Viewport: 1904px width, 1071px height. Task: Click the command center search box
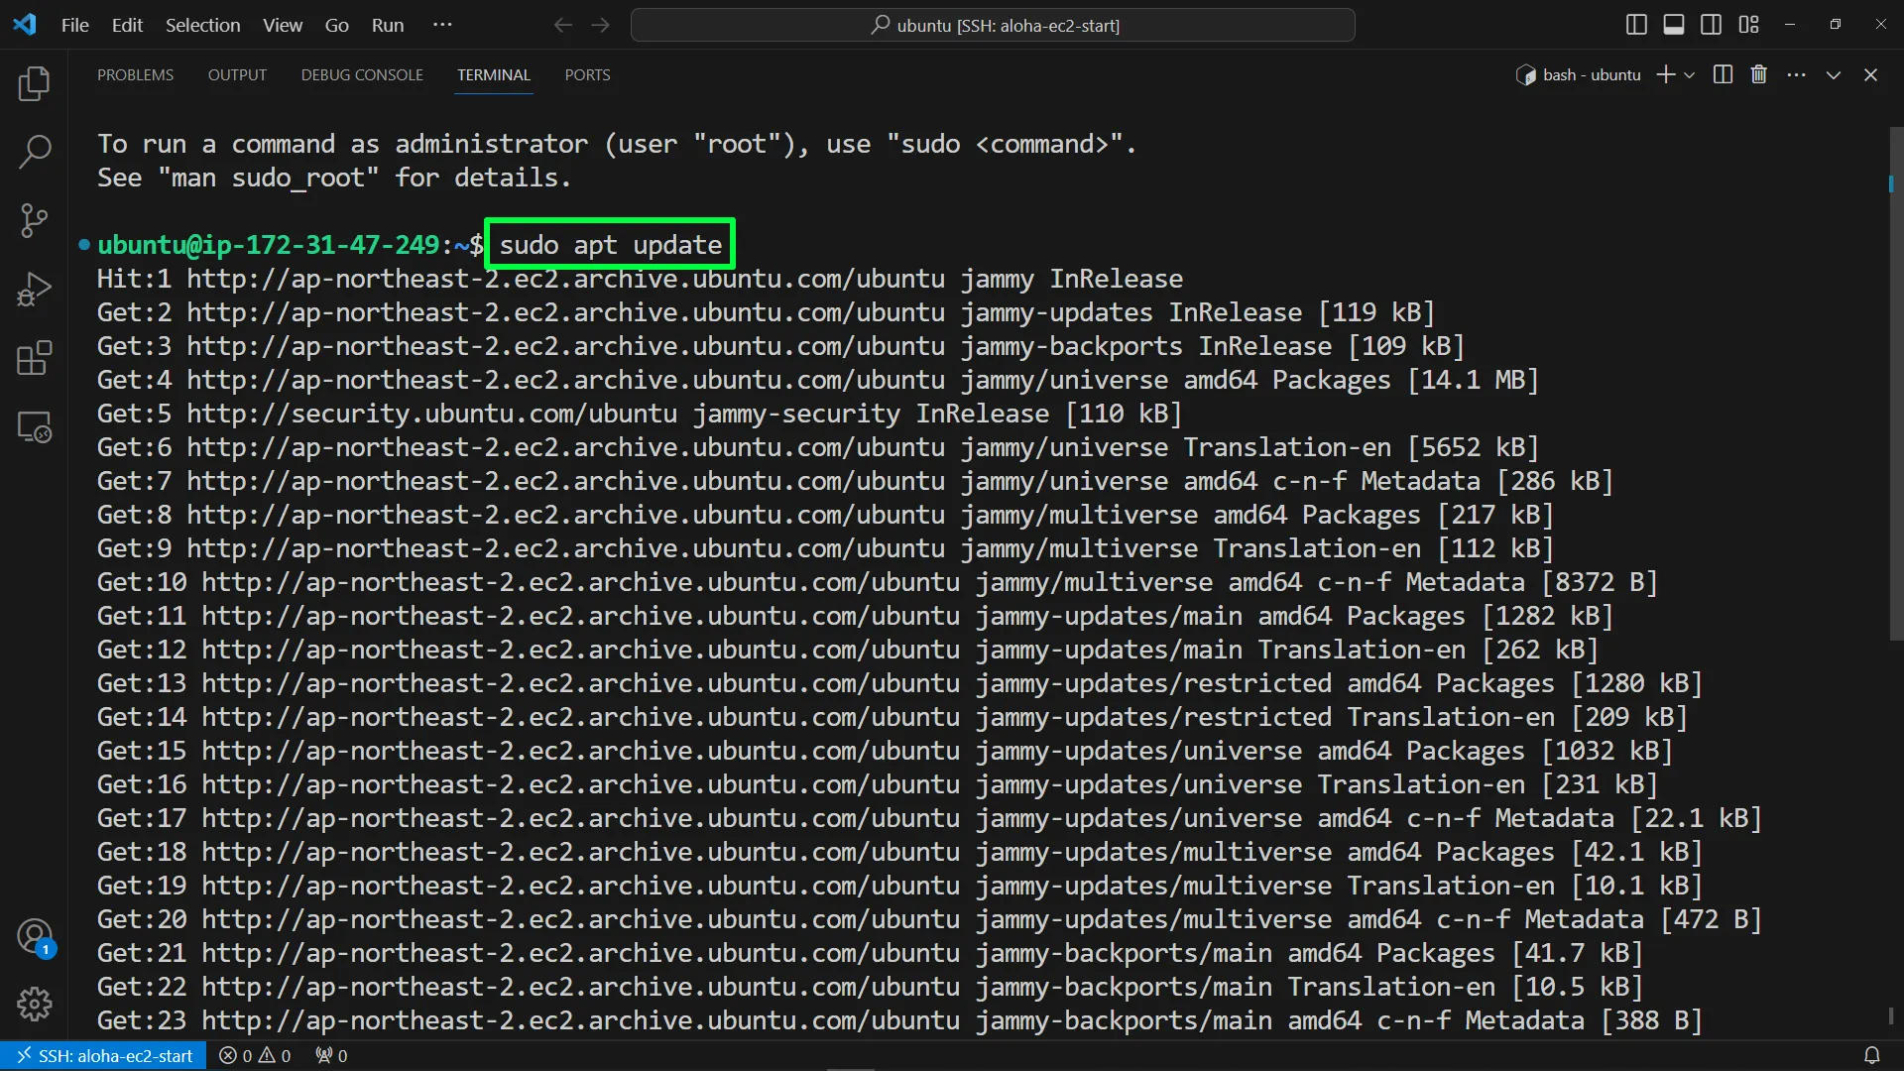tap(993, 25)
